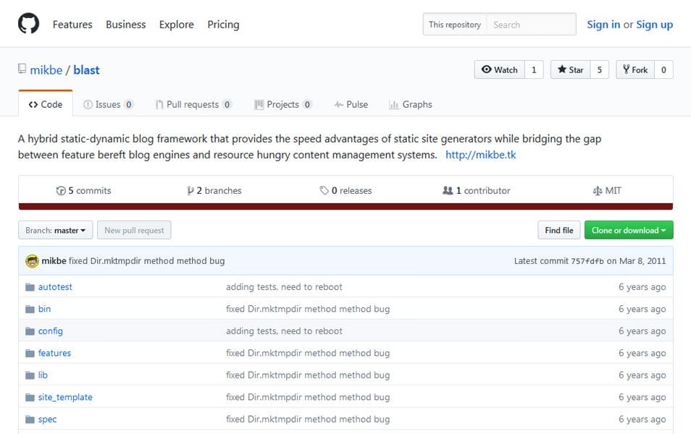Click the contributor people icon
The width and height of the screenshot is (691, 434).
point(448,190)
